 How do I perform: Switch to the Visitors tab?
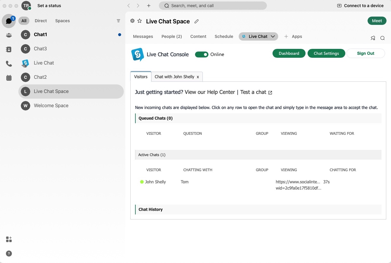[141, 77]
